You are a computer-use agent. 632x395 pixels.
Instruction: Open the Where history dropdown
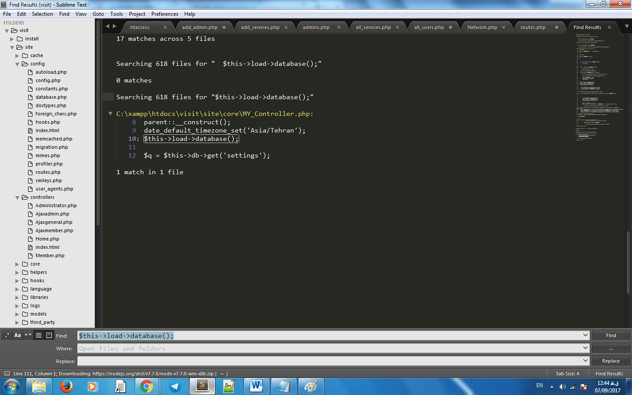pyautogui.click(x=585, y=348)
